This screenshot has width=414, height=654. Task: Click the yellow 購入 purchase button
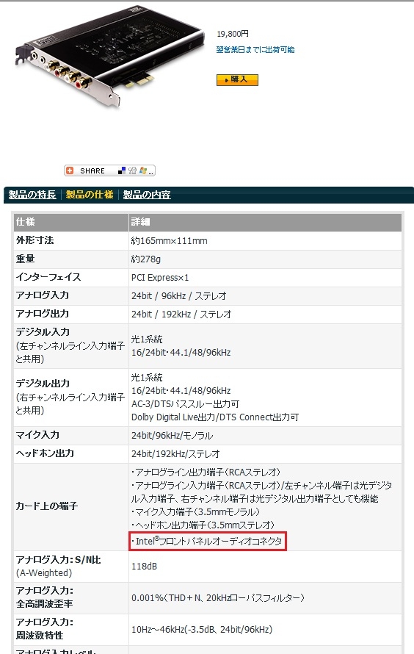(x=237, y=79)
